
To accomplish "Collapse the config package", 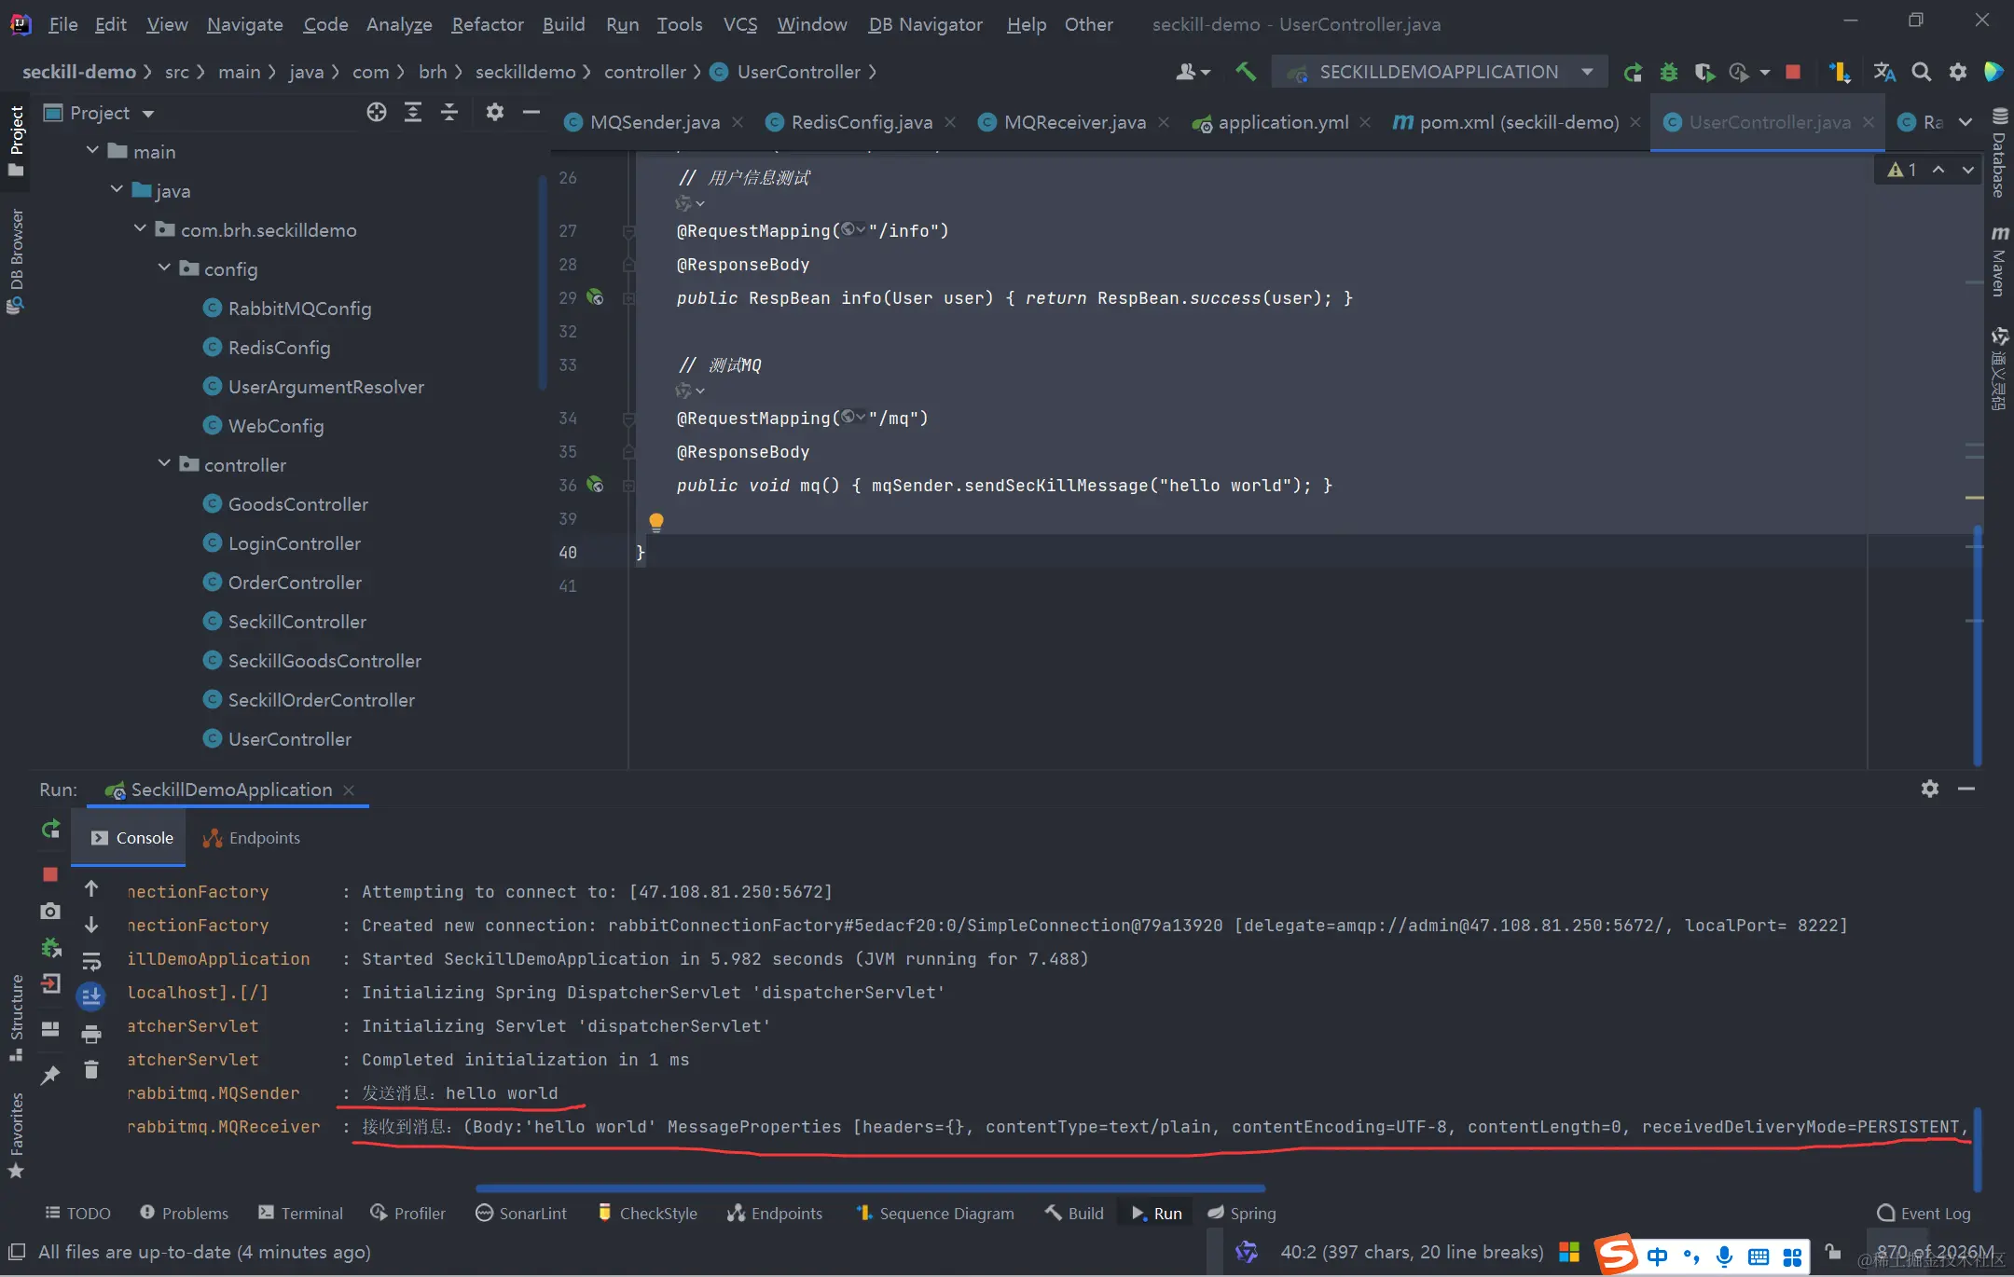I will click(164, 268).
